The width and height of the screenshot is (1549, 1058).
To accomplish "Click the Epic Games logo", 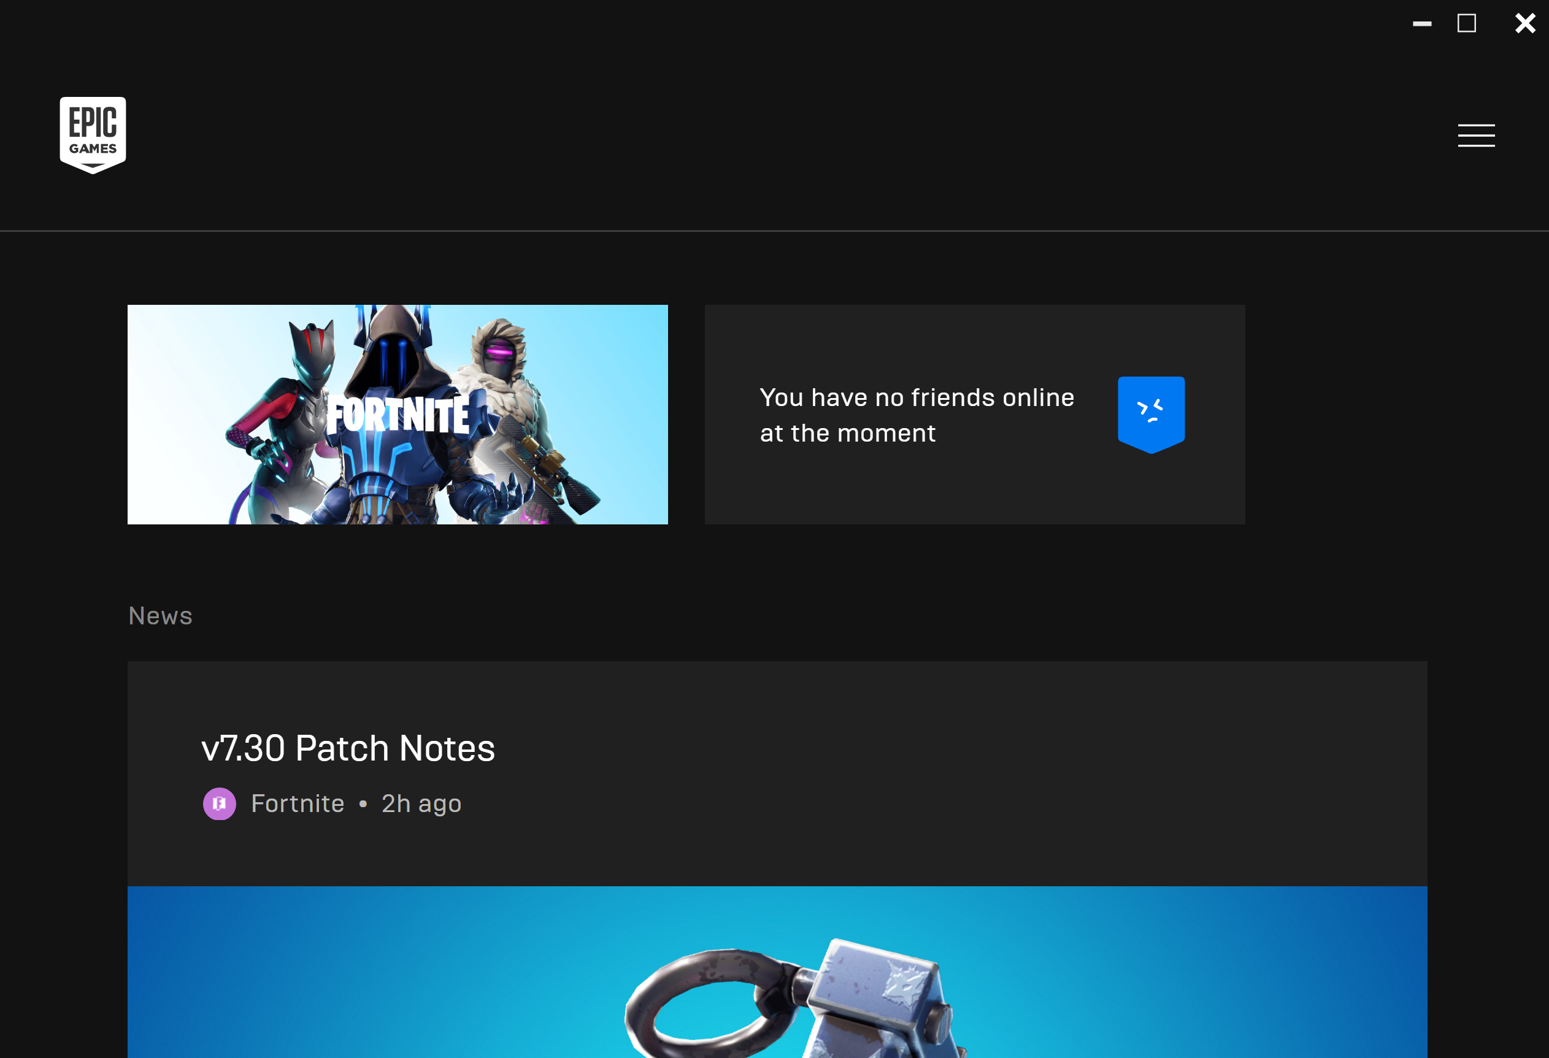I will click(x=93, y=136).
